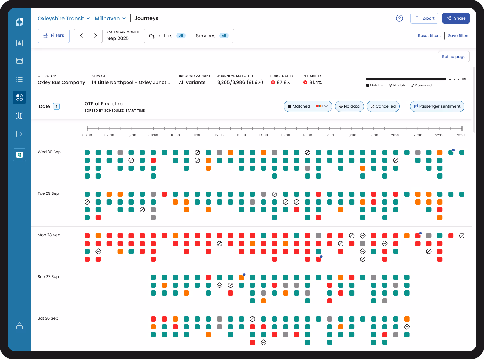Open the list view icon in the sidebar

(20, 79)
